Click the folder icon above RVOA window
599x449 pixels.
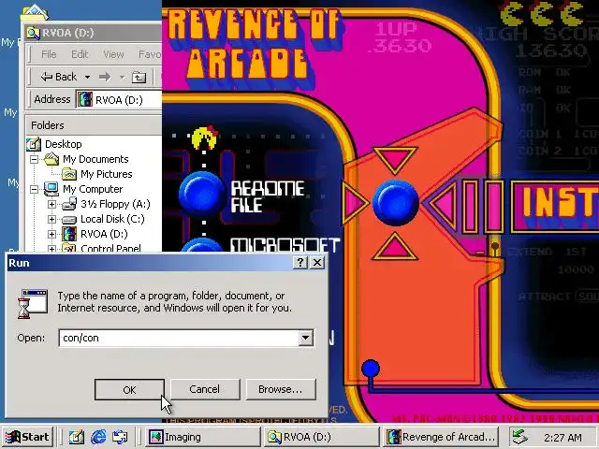coord(35,12)
